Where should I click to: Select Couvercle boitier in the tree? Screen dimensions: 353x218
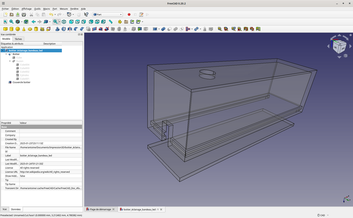[x=21, y=82]
